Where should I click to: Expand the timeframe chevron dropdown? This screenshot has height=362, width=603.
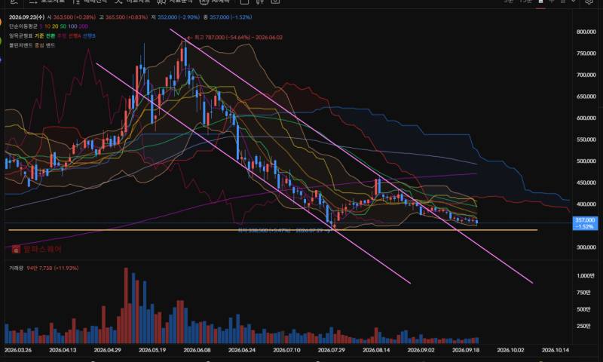[573, 2]
